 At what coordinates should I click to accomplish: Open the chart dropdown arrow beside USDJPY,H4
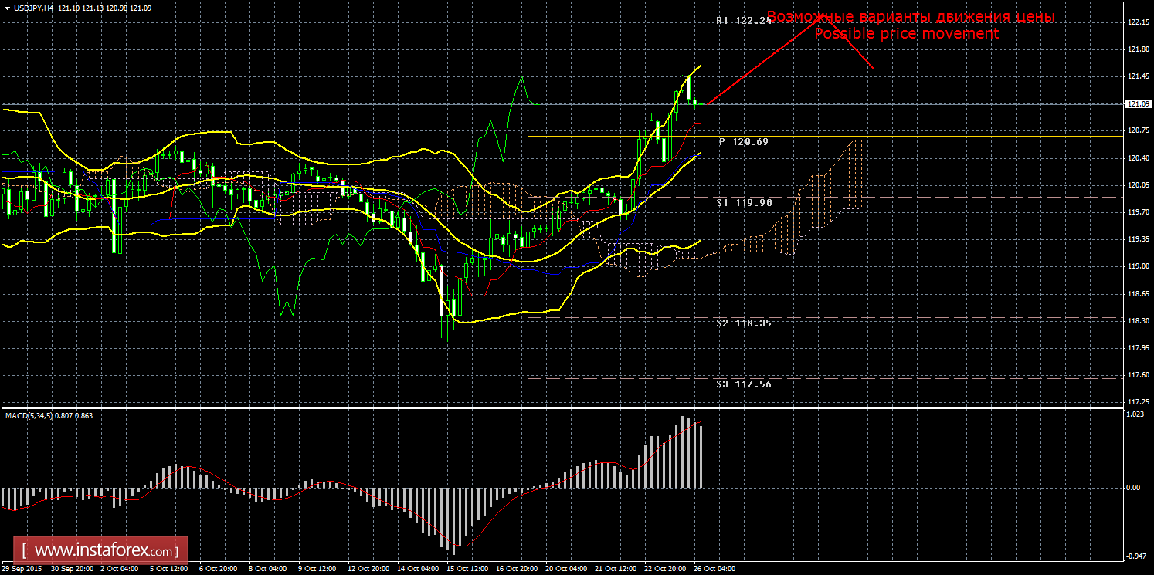tap(8, 8)
